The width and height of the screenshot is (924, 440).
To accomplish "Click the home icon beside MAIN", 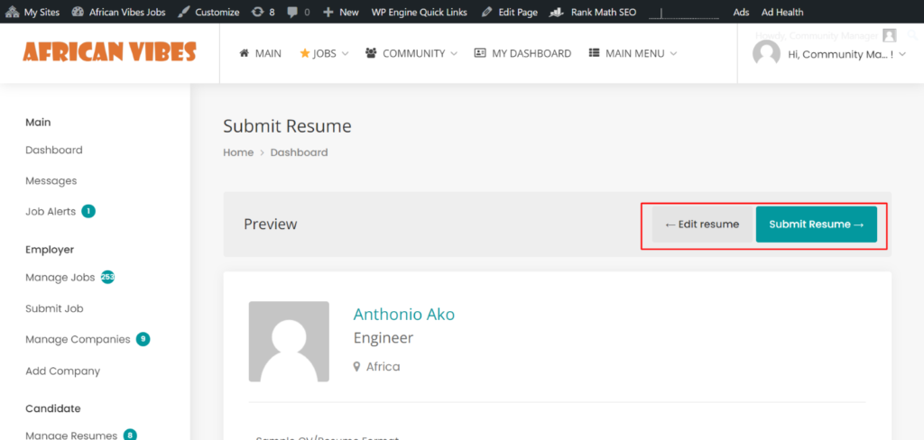I will [244, 53].
